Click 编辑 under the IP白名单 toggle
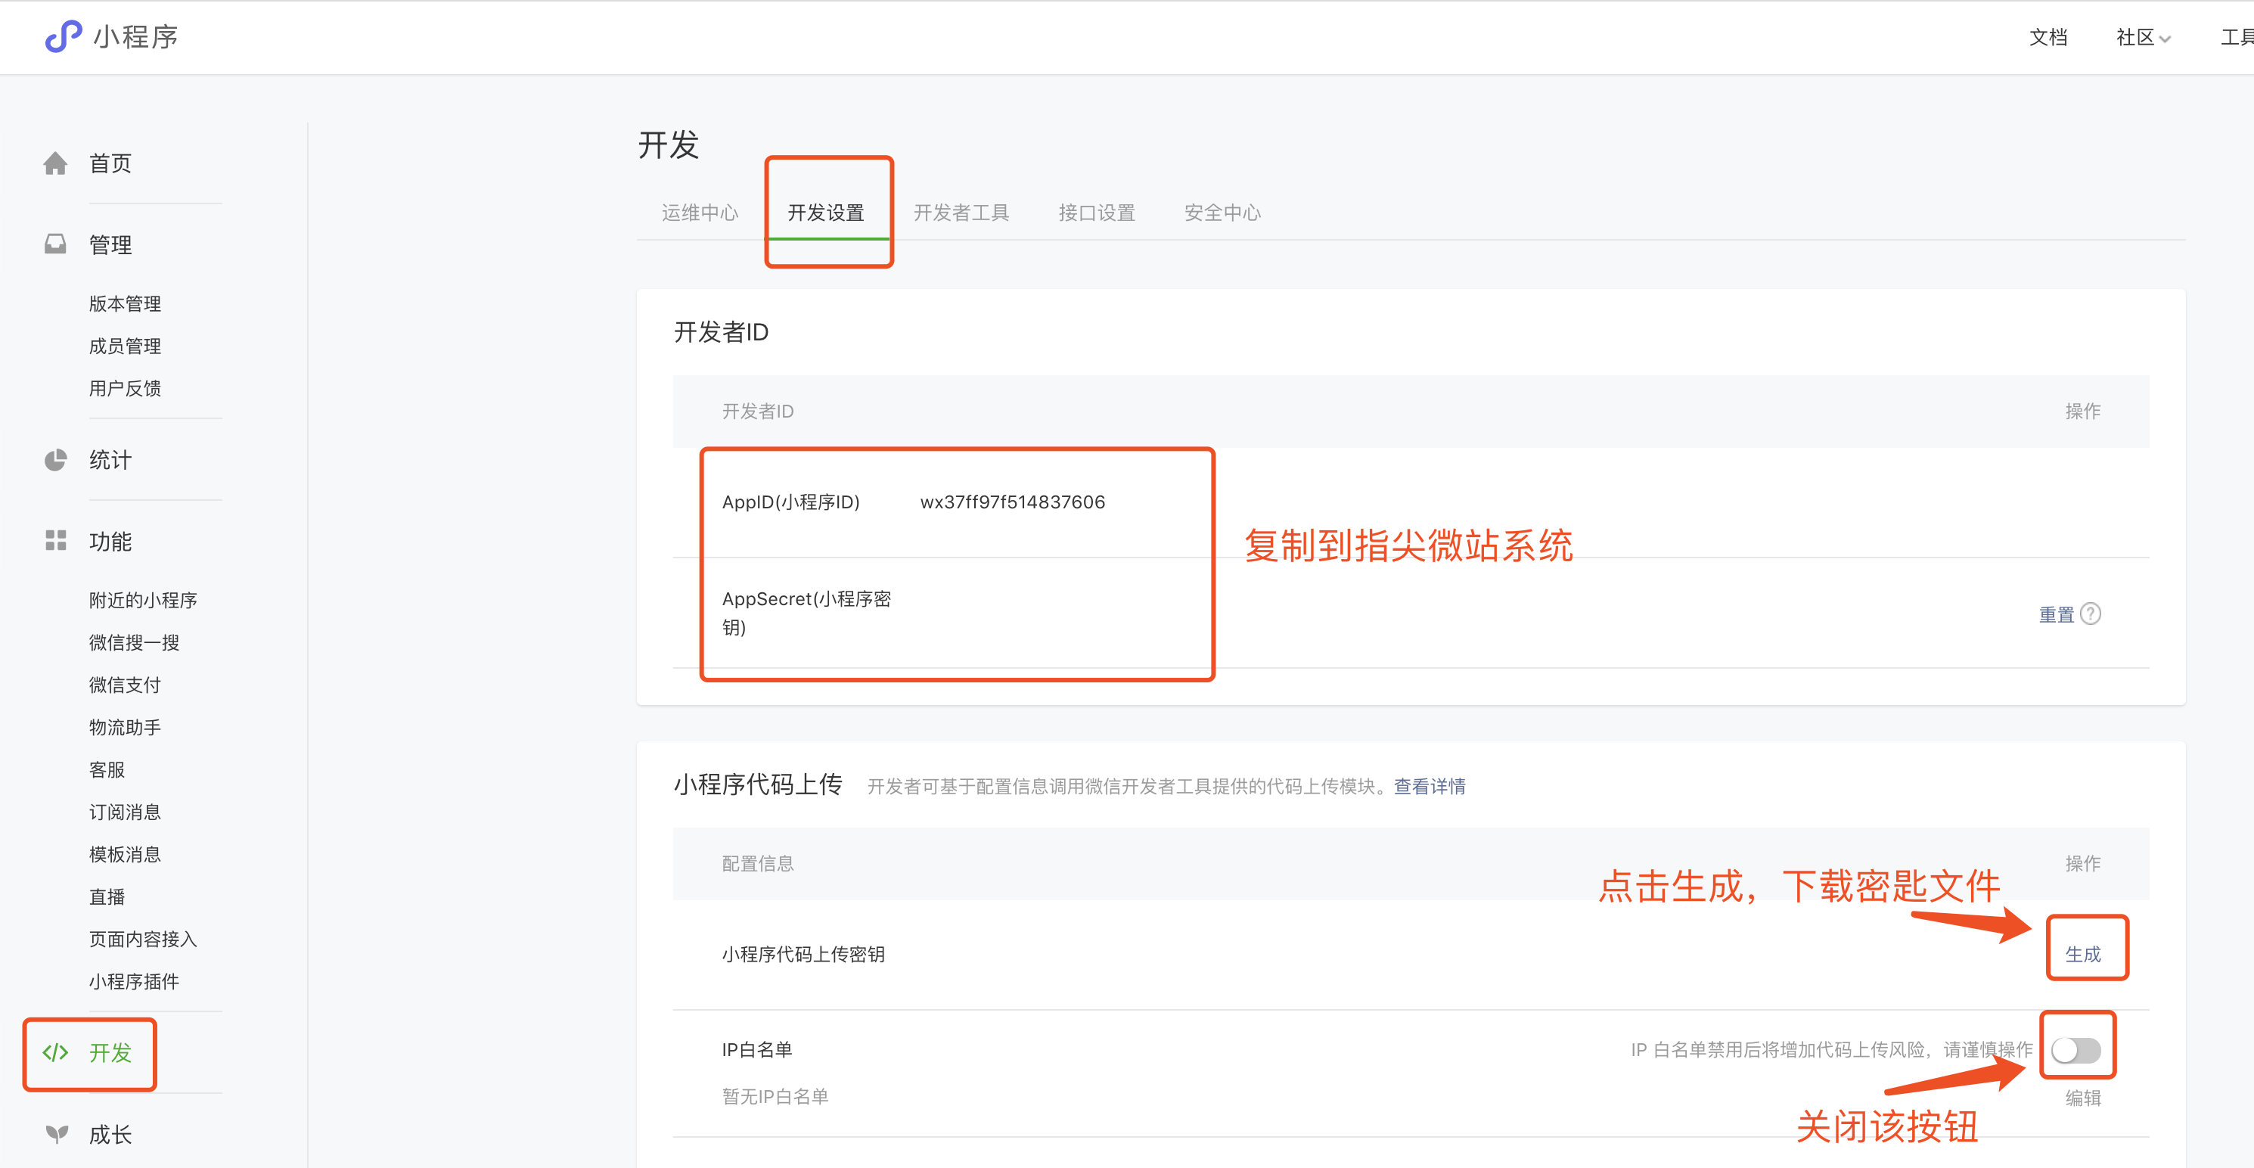Screen dimensions: 2254x1168 click(2082, 1097)
